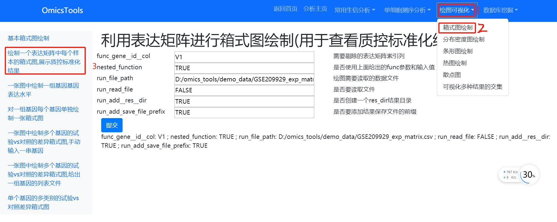This screenshot has width=557, height=222.
Task: Click the func_gene__id__col input field
Action: (244, 57)
